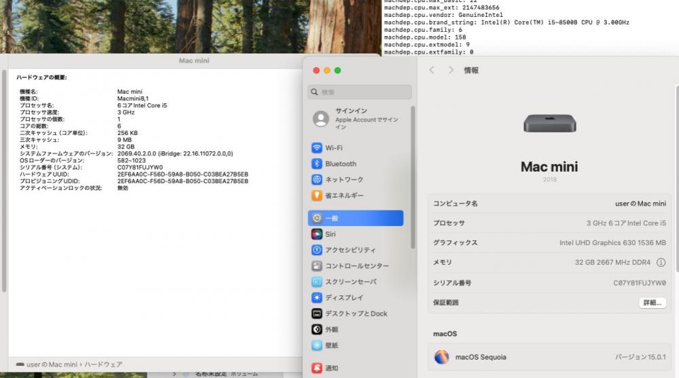Image resolution: width=679 pixels, height=378 pixels.
Task: Go forward with right chevron
Action: point(451,70)
